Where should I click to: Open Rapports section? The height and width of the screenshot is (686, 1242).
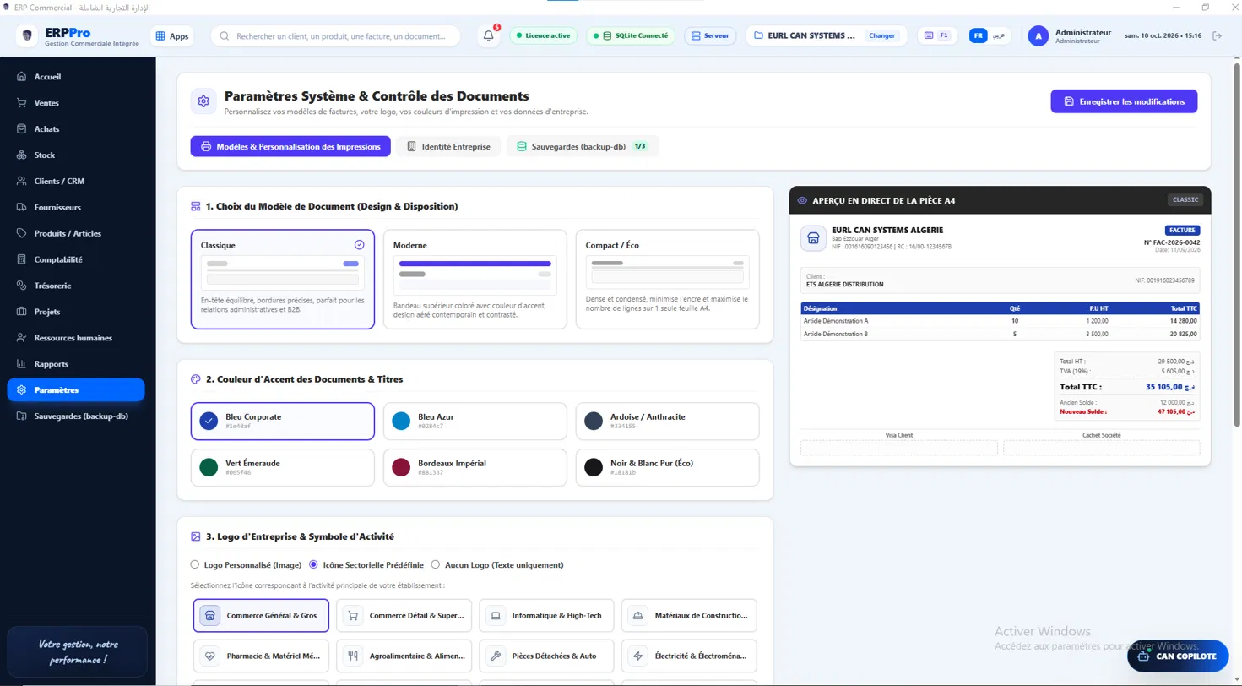pyautogui.click(x=76, y=364)
